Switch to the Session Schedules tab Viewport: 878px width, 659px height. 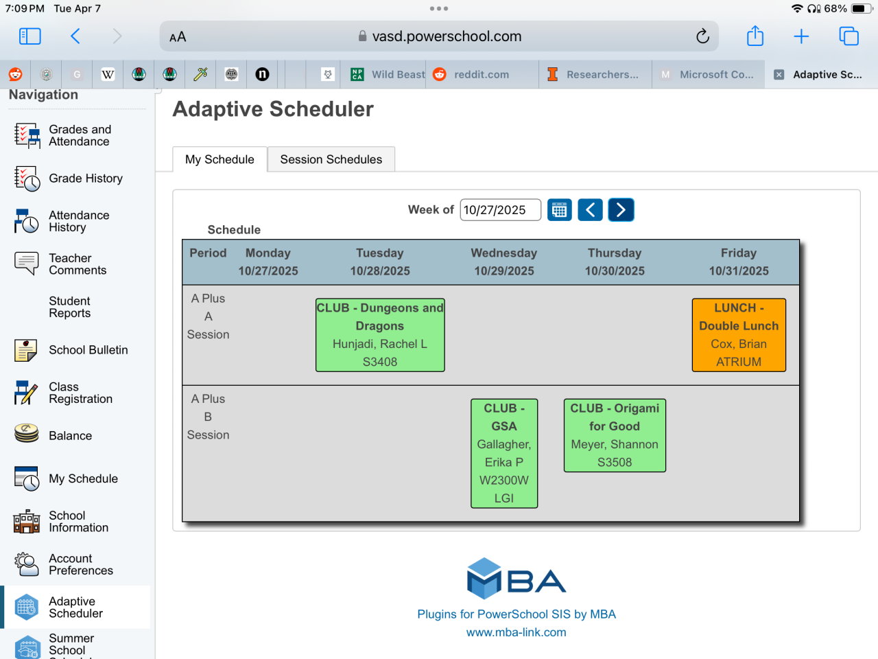click(331, 159)
